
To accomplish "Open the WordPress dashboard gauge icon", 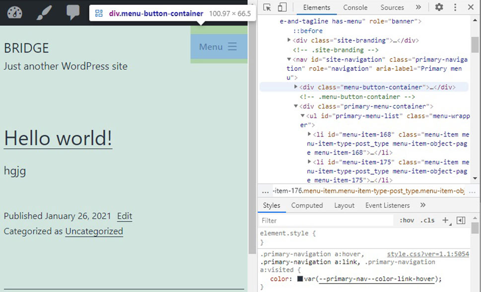I will [15, 13].
